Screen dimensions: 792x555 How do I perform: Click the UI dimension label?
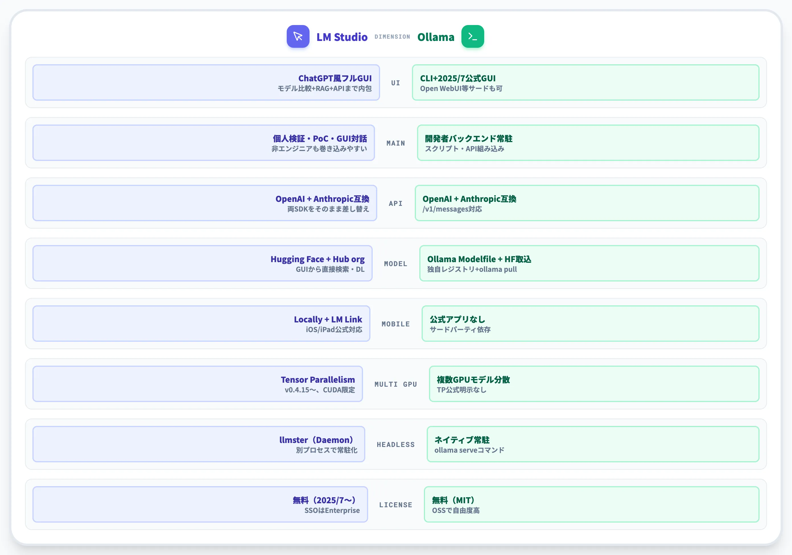396,83
